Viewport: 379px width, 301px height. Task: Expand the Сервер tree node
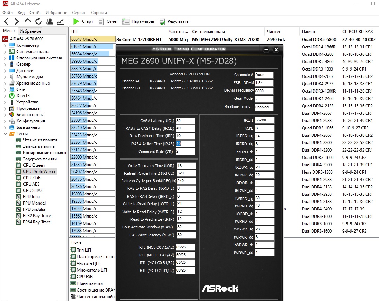tap(5, 64)
